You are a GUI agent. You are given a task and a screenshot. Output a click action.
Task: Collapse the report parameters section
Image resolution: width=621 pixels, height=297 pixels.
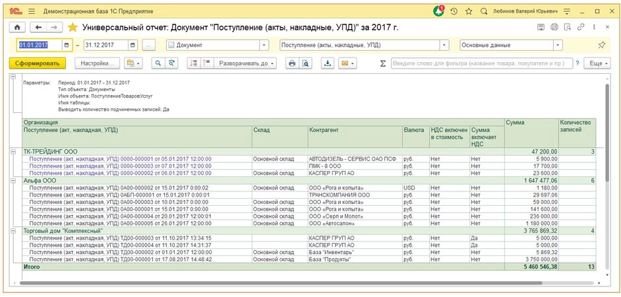point(13,76)
